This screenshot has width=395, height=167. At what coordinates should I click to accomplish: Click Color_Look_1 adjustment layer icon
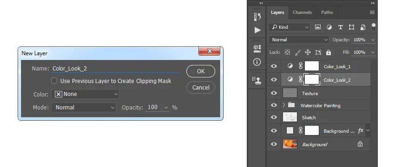[x=290, y=66]
